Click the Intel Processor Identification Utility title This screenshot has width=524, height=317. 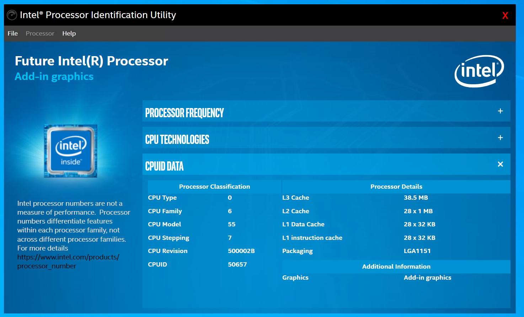pyautogui.click(x=98, y=15)
